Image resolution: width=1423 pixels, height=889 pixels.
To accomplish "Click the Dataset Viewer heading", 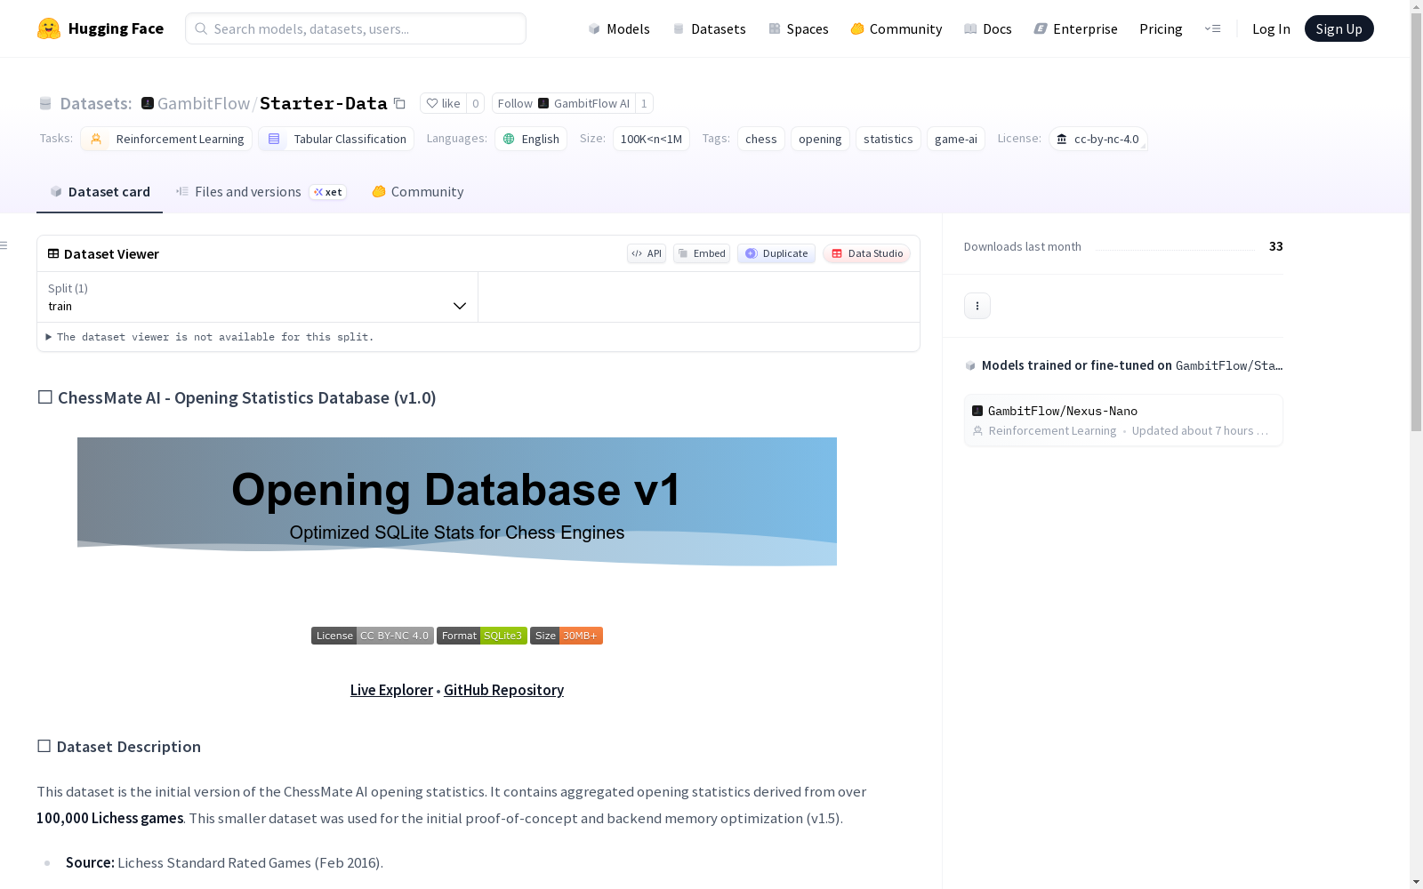I will point(111,253).
